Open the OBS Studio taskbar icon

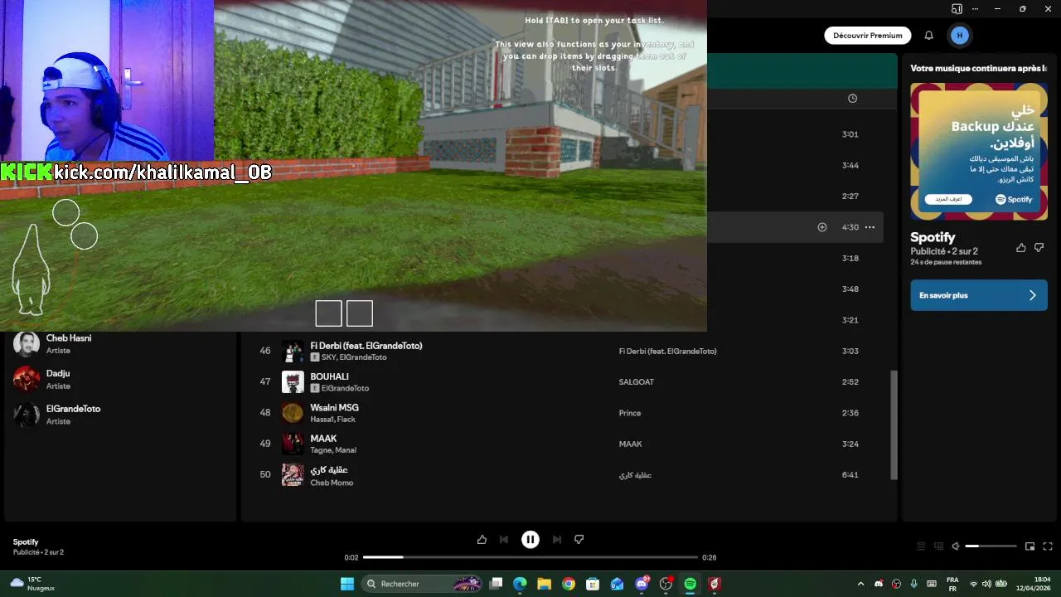coord(666,584)
